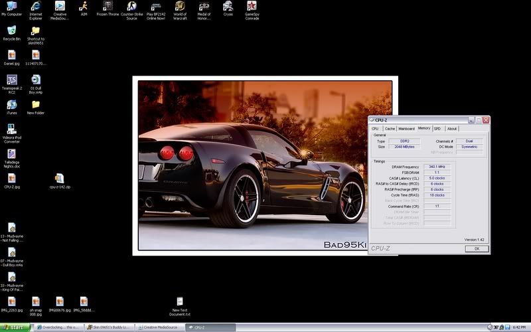Click the DRAM Frequency value field
Image resolution: width=531 pixels, height=332 pixels.
[x=436, y=167]
